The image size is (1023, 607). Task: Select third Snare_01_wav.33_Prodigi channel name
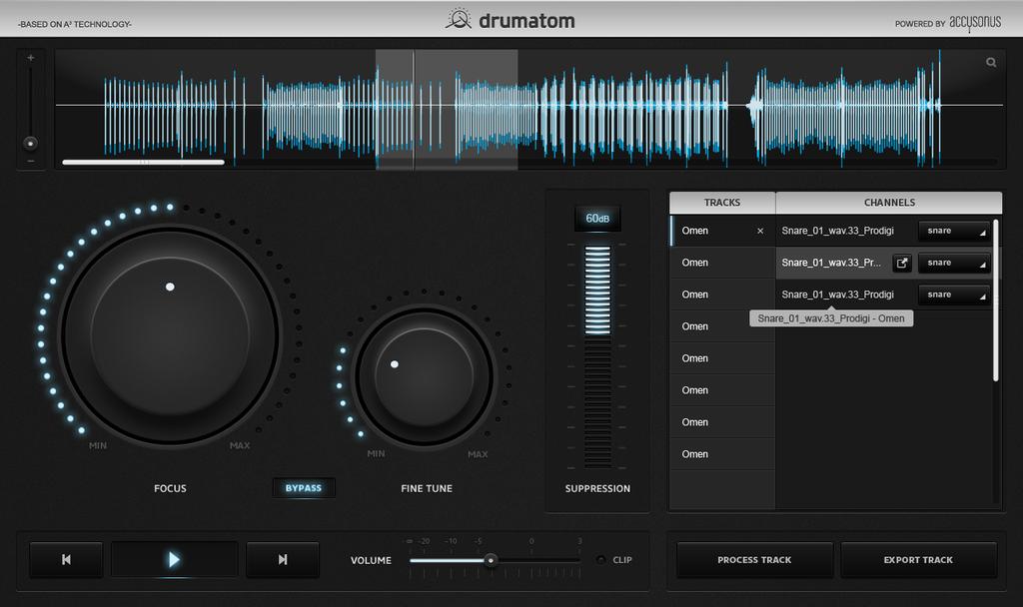tap(838, 295)
